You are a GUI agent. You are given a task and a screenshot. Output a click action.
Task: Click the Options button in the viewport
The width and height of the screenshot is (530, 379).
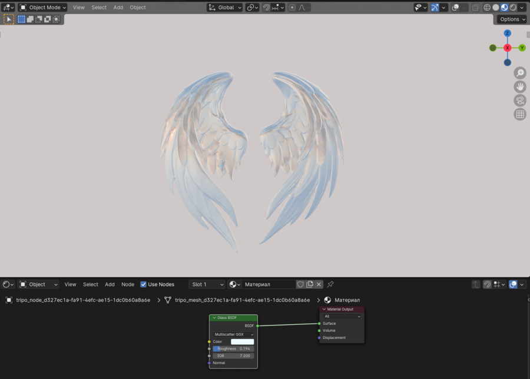pos(511,19)
